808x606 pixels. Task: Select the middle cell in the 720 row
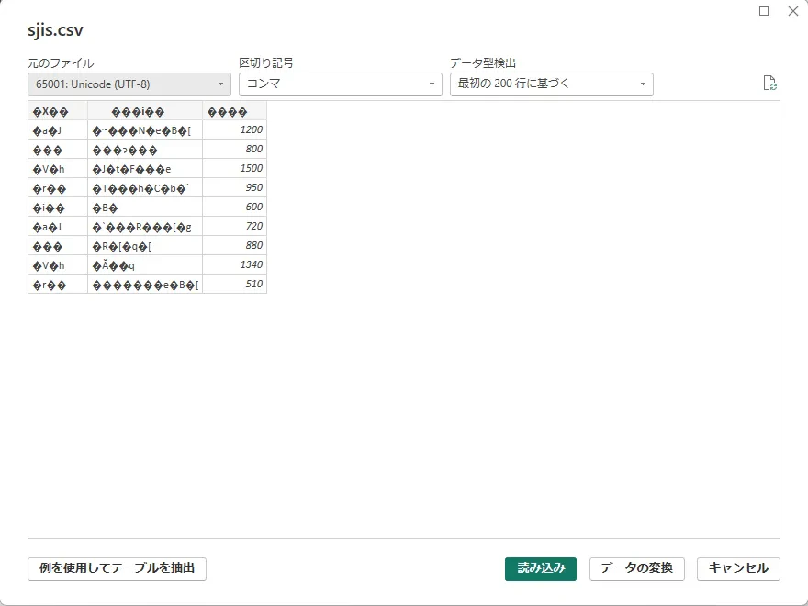point(145,226)
